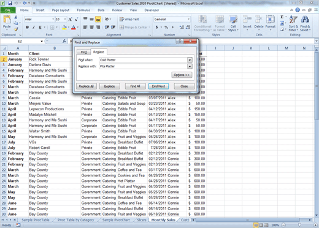Toggle Top Align in Alignment group

click(85, 19)
